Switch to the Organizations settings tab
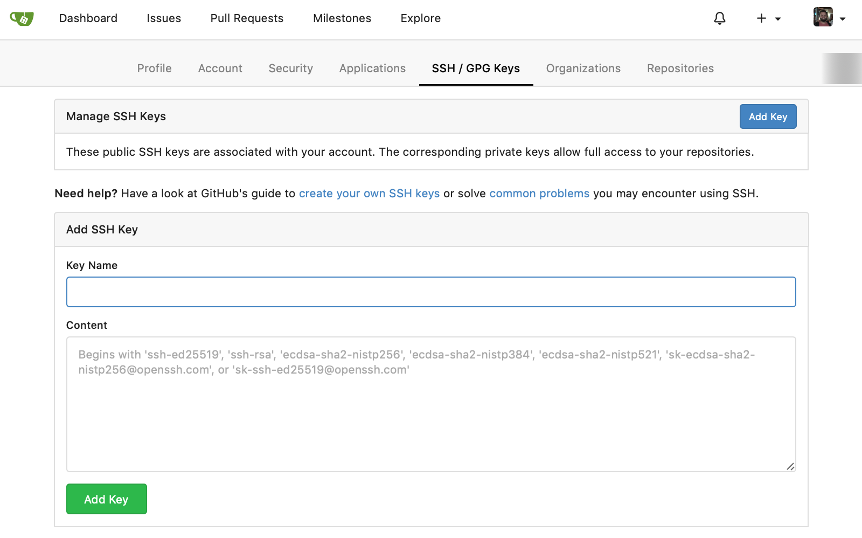862x538 pixels. (583, 68)
